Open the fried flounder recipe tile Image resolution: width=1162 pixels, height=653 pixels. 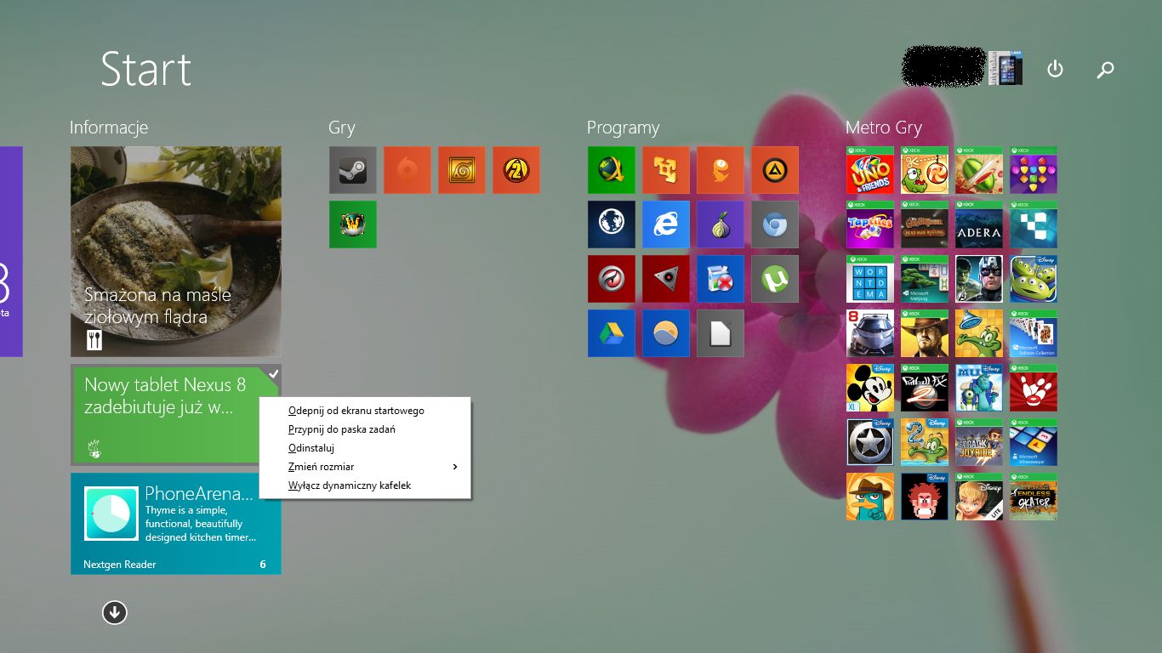pyautogui.click(x=176, y=252)
